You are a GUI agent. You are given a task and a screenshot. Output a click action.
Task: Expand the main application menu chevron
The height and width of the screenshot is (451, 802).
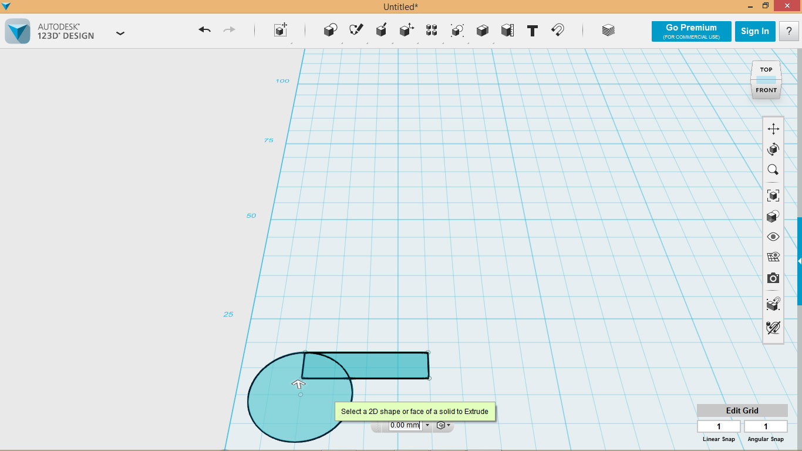point(120,33)
